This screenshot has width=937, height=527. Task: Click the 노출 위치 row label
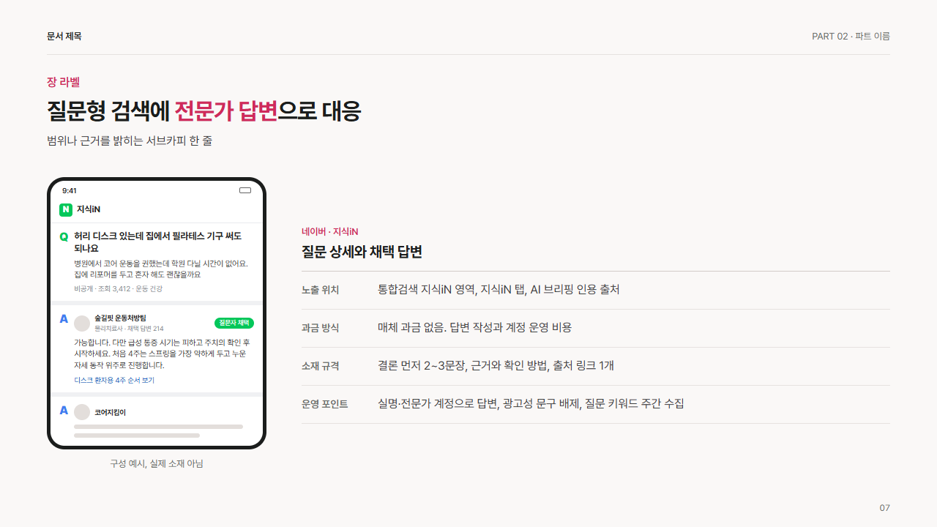pos(320,290)
